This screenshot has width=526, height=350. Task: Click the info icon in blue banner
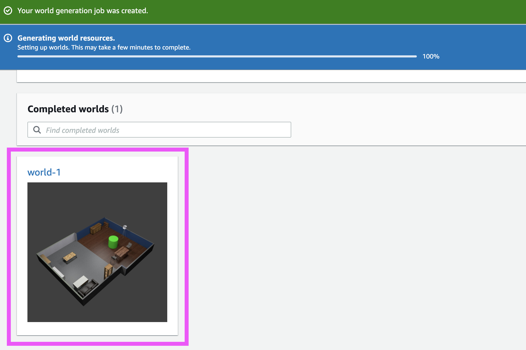tap(8, 38)
